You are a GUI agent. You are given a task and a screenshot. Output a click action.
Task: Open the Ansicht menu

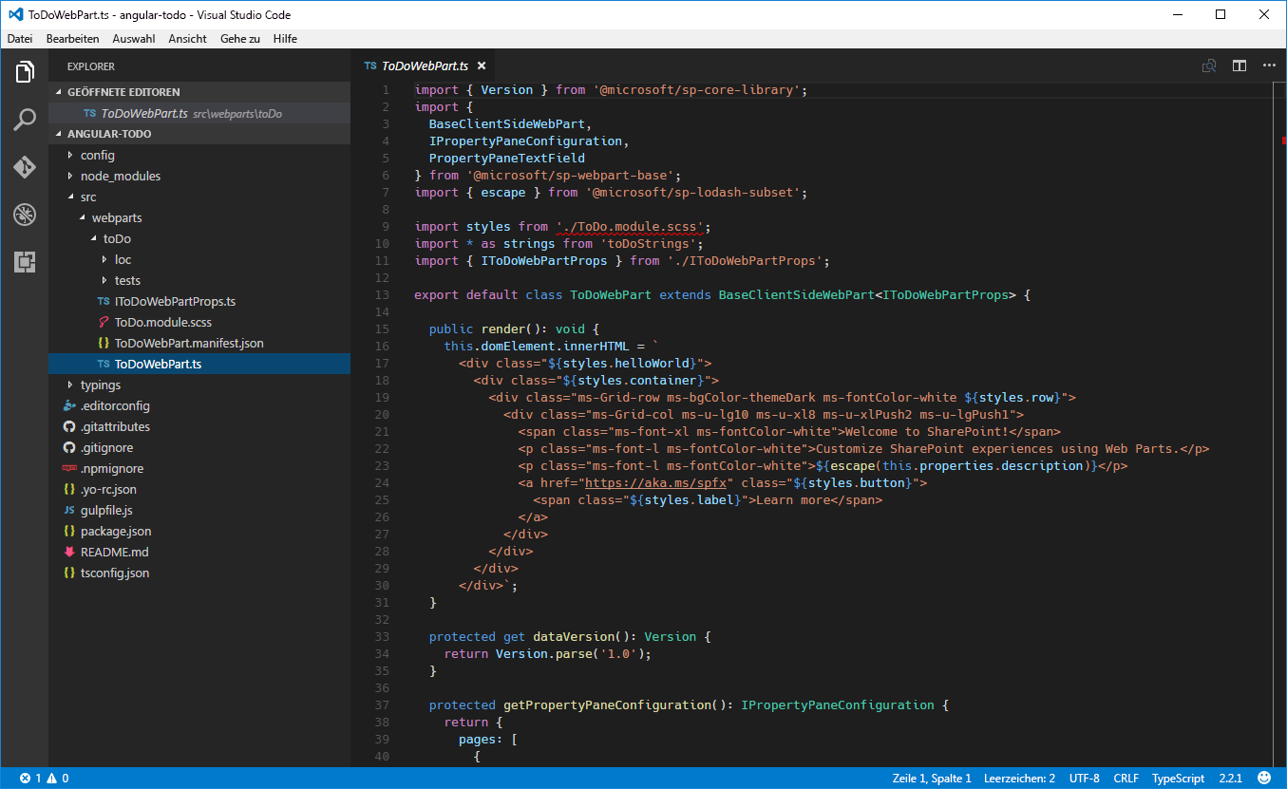coord(187,39)
